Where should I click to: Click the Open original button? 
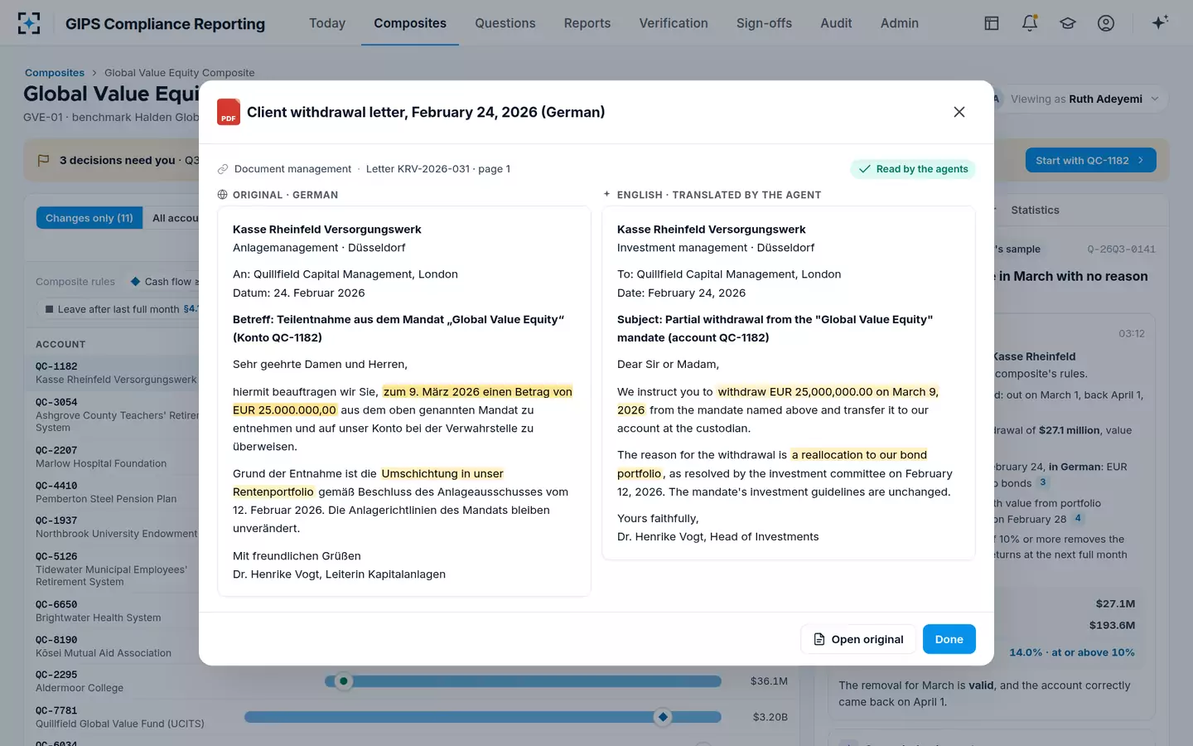(x=858, y=639)
